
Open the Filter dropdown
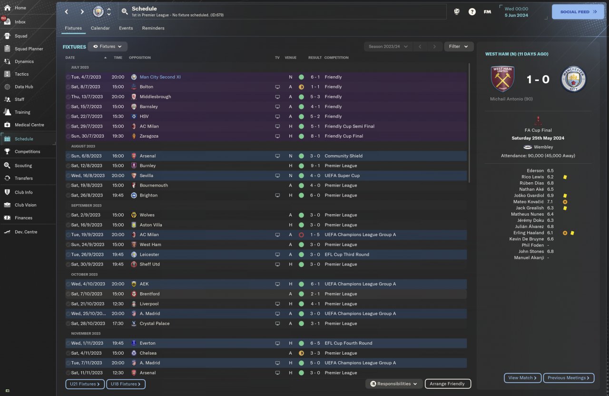459,47
